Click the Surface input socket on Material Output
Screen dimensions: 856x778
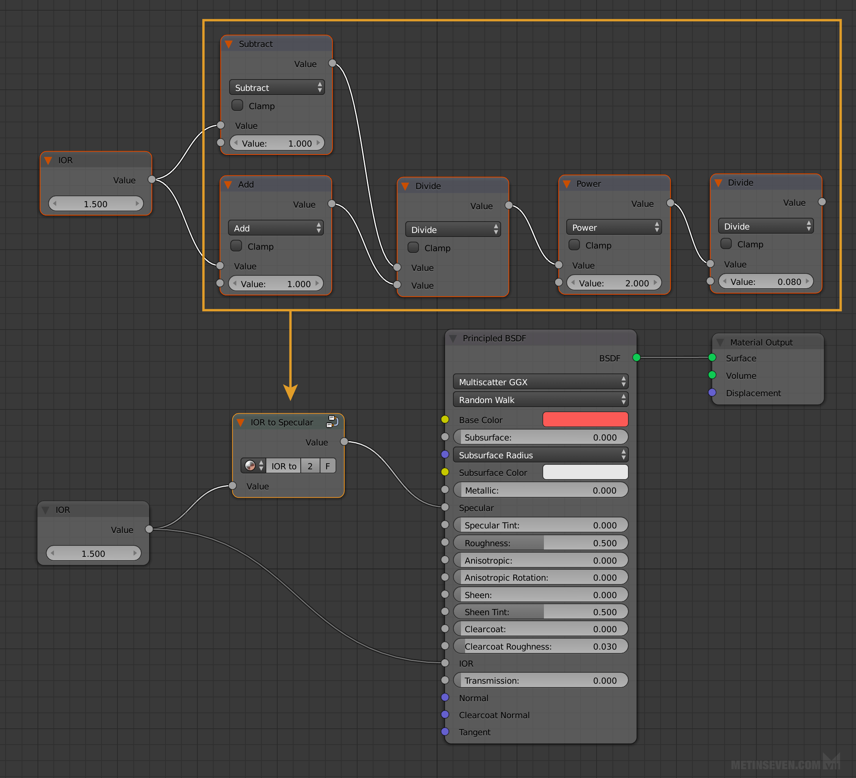coord(712,358)
